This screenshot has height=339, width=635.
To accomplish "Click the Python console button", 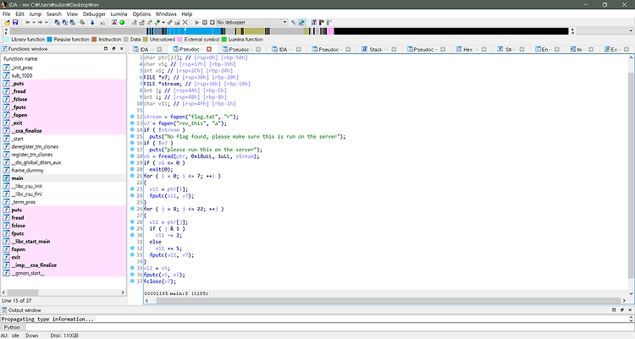I will point(12,327).
